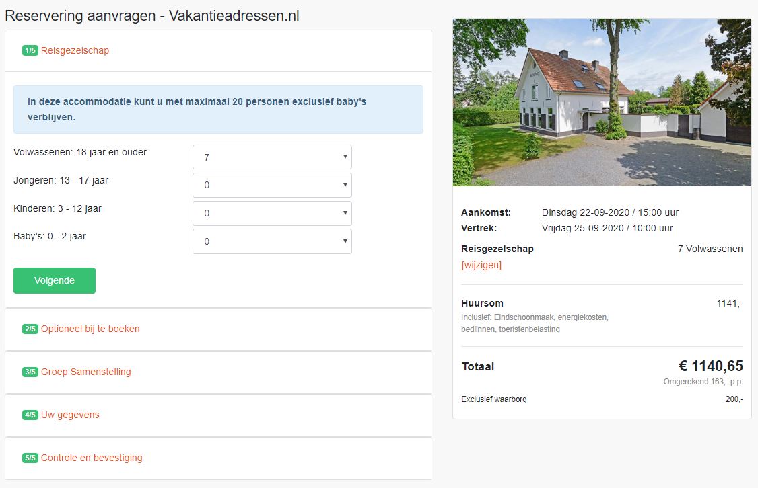
Task: Click the '7 Volwassenen' summary text
Action: pyautogui.click(x=710, y=249)
